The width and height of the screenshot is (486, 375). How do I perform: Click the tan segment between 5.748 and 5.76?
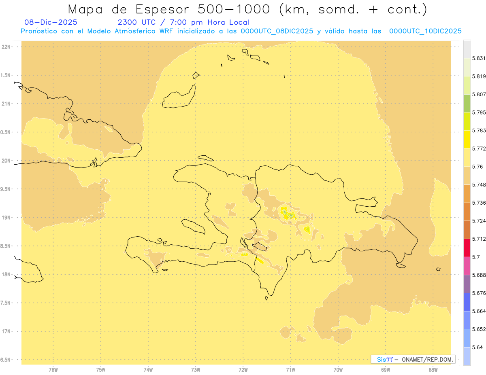coord(467,176)
